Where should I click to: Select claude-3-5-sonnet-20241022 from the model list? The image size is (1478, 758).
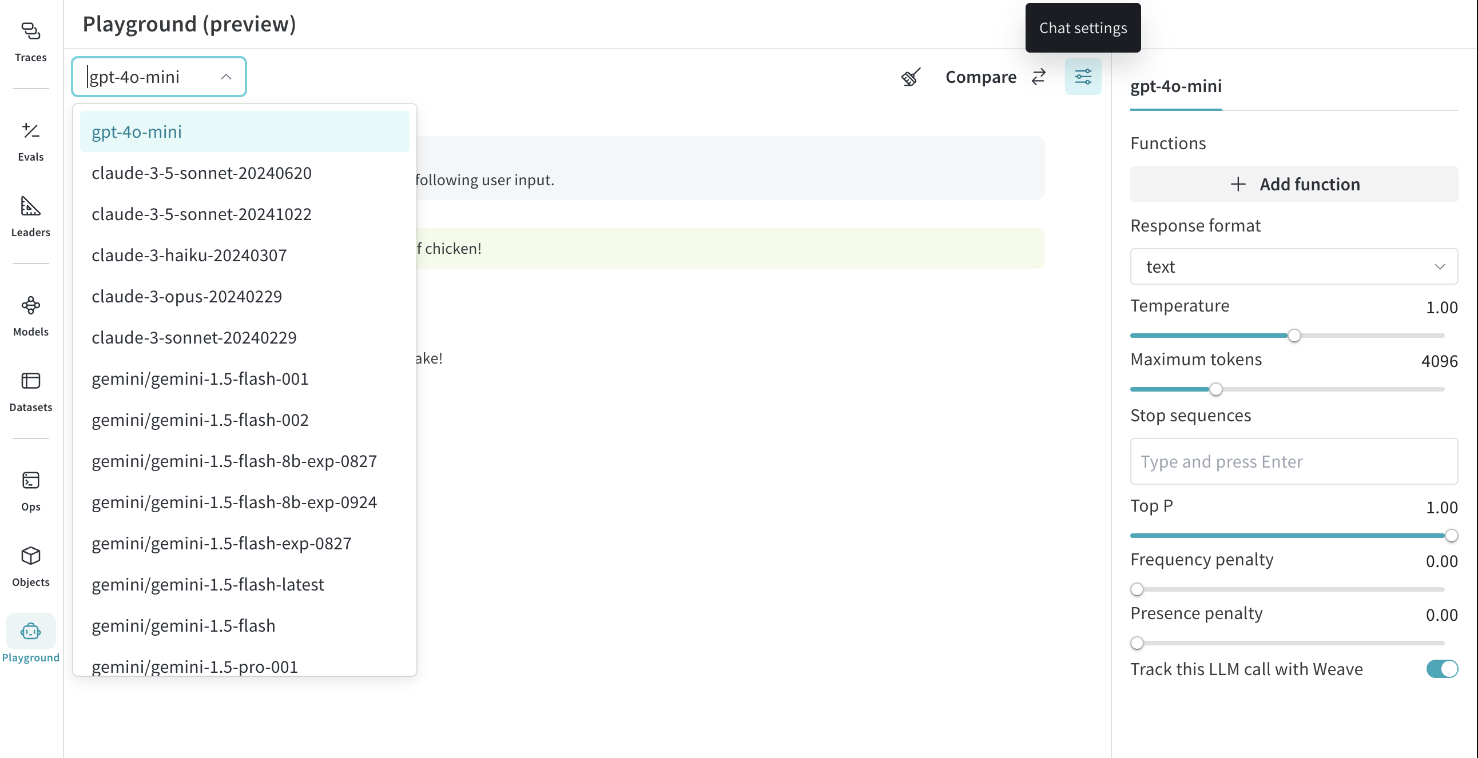click(201, 214)
